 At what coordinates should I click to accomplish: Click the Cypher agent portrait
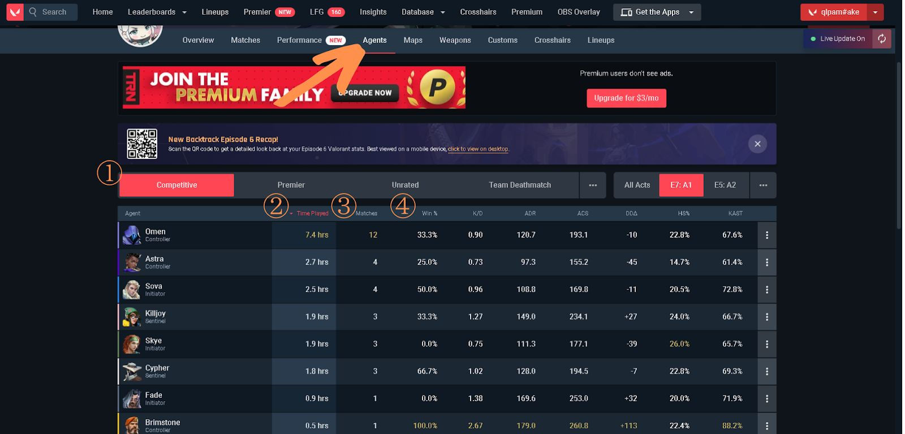[x=132, y=371]
